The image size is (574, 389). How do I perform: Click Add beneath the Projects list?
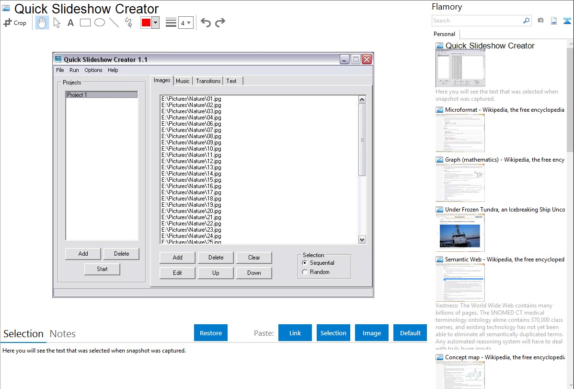click(x=83, y=254)
